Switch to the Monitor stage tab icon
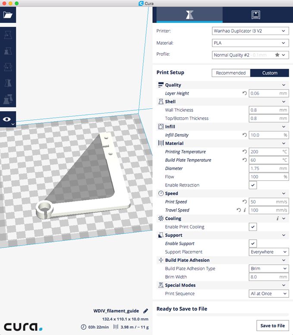 (255, 15)
